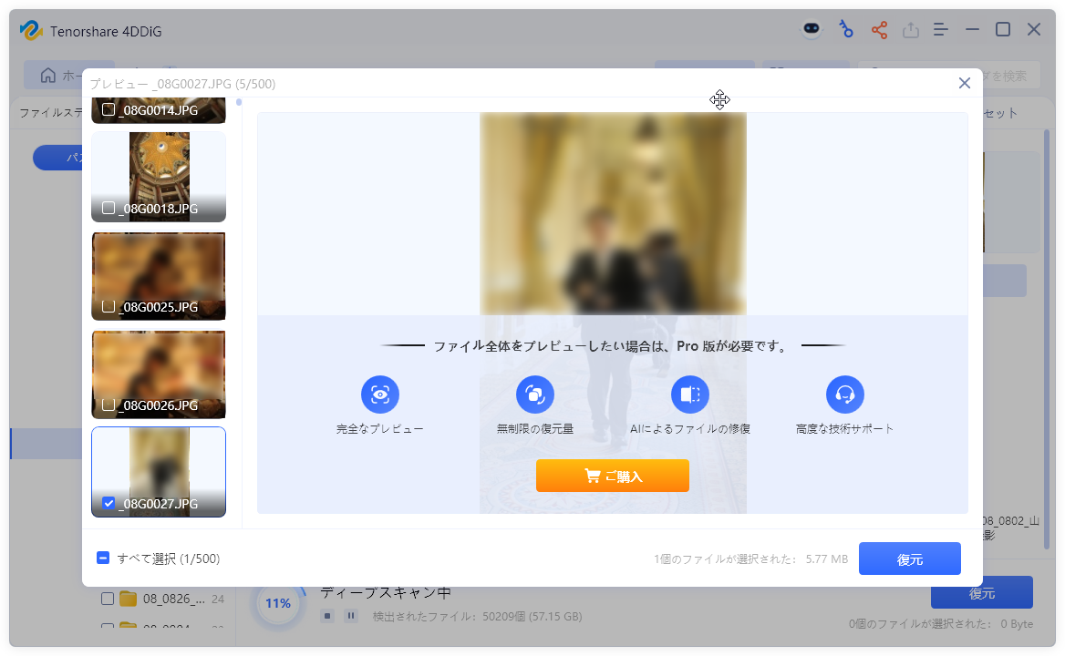Uncheck the _08G0027.JPG checkbox
Screen dimensions: 1065x656
click(x=109, y=503)
